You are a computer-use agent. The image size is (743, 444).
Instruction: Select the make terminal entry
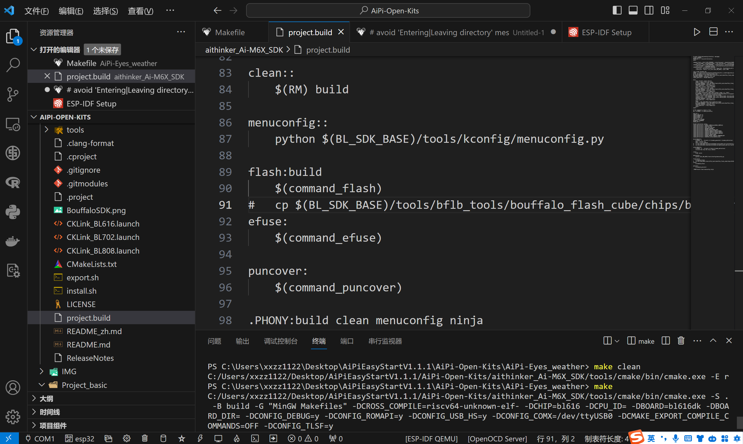pos(641,341)
